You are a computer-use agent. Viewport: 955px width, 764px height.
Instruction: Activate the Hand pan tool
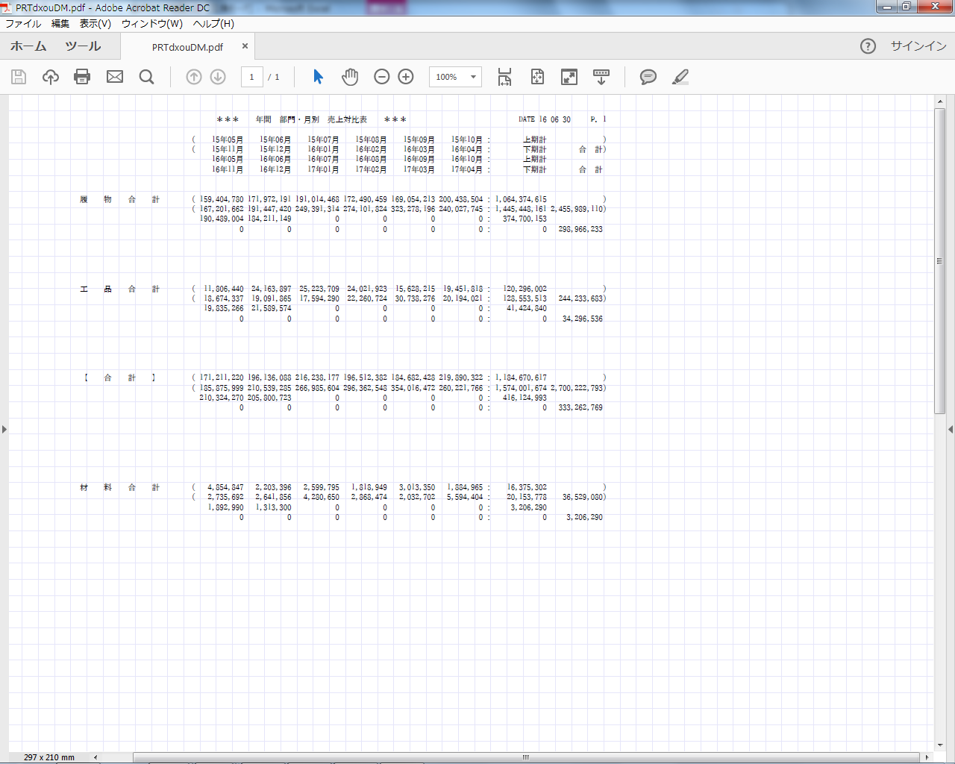[350, 77]
